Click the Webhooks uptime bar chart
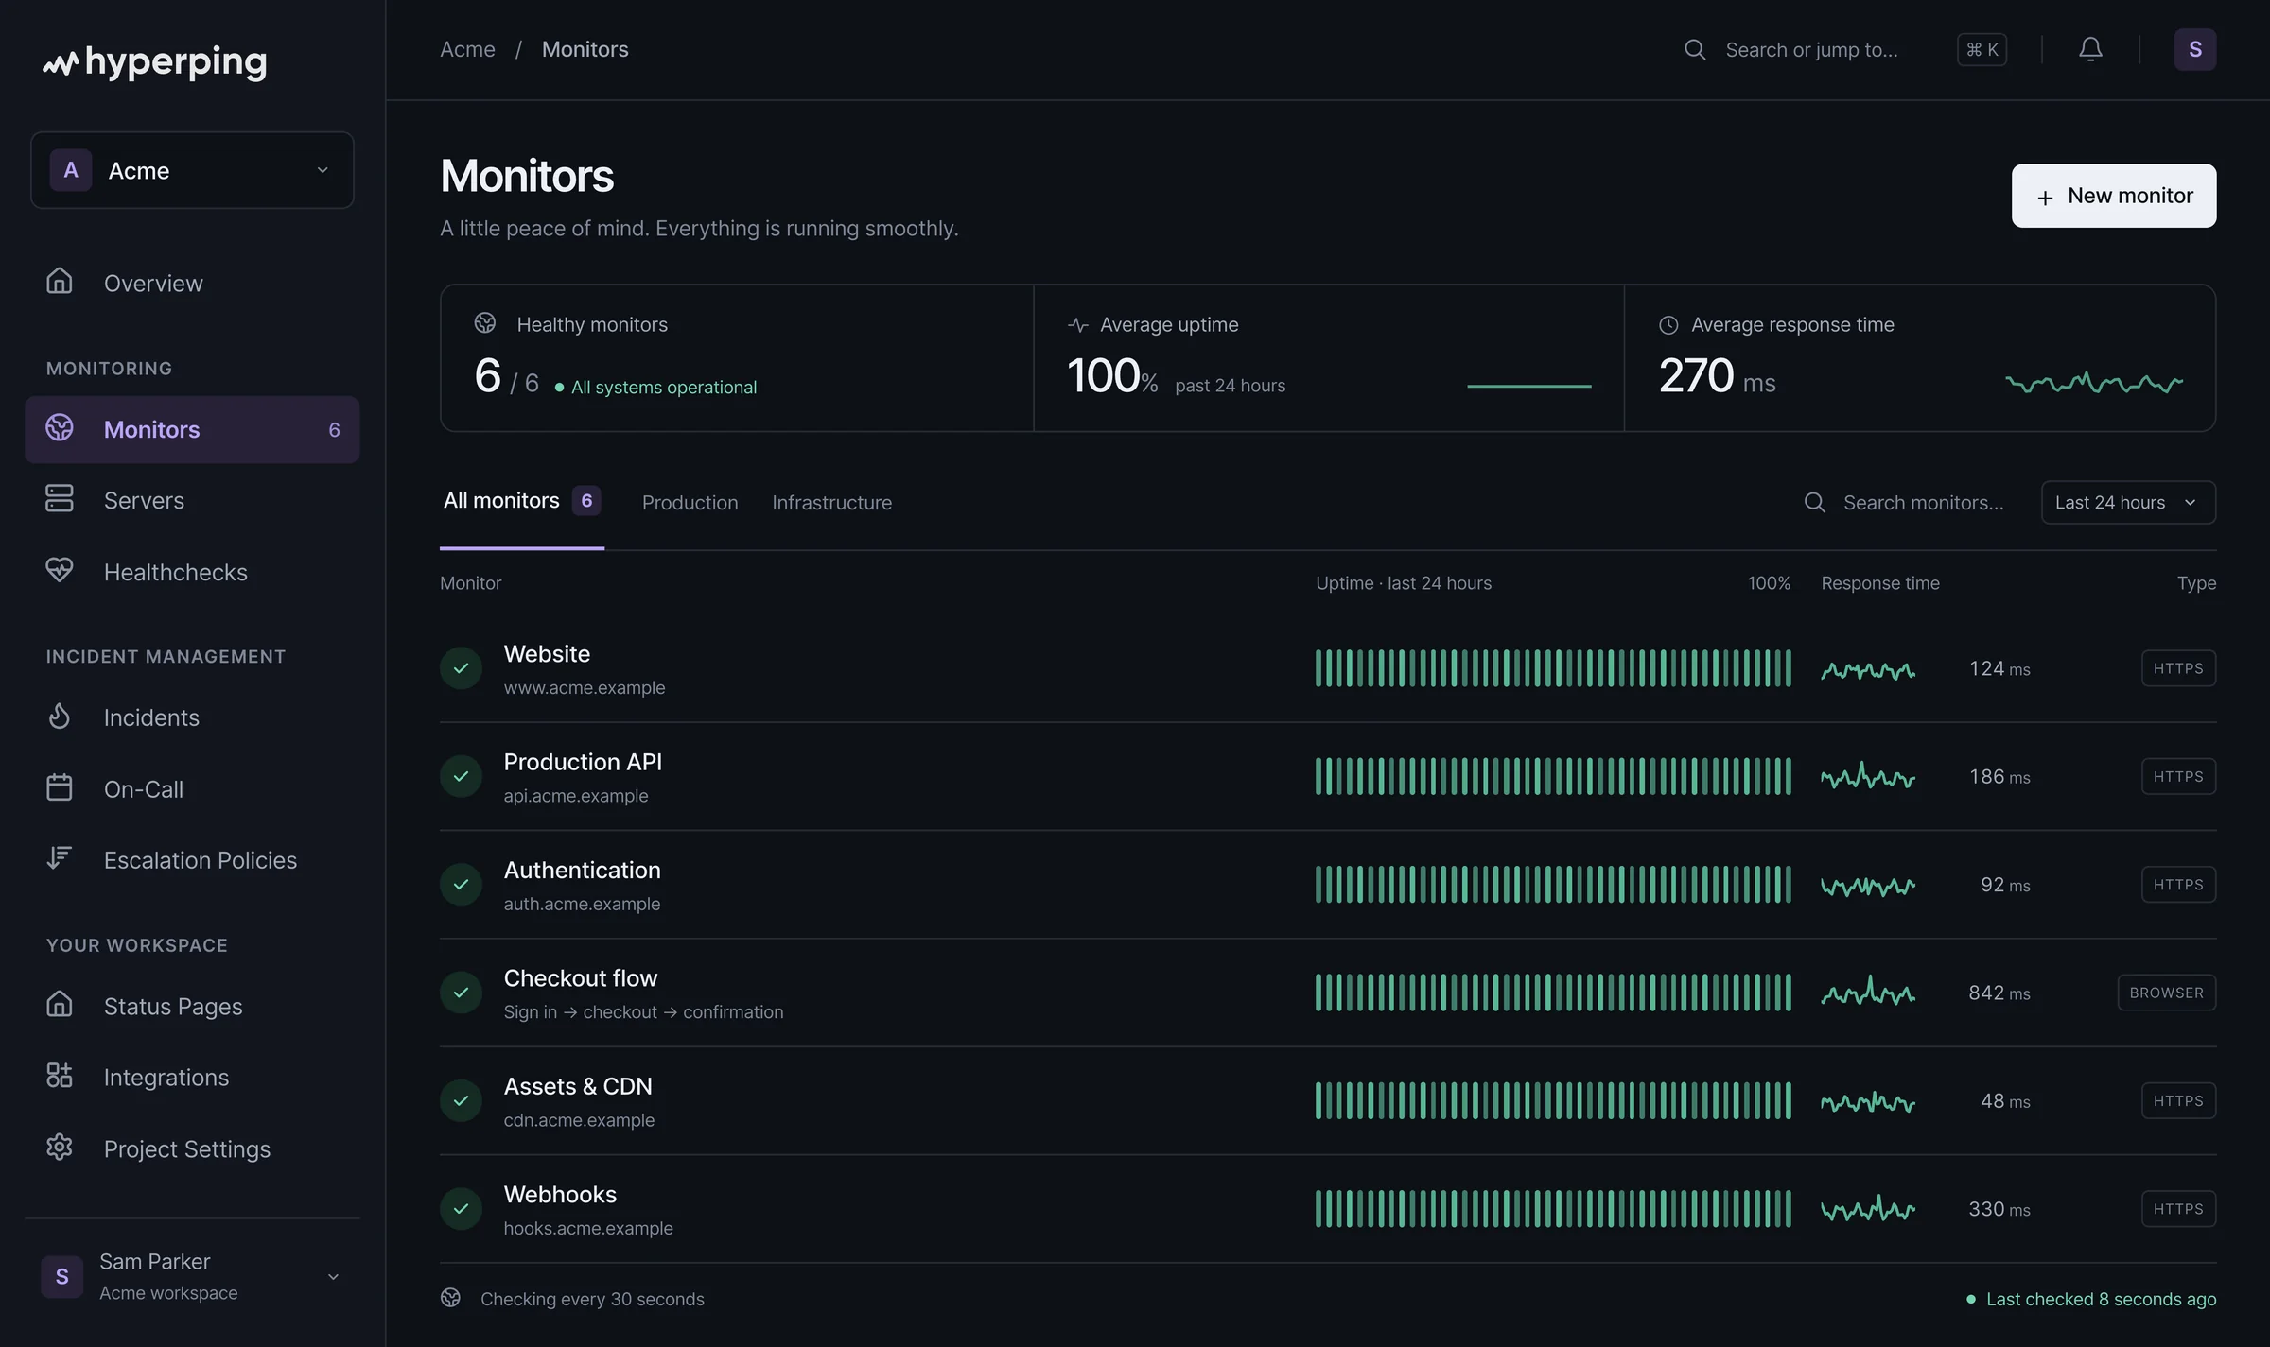 (x=1553, y=1209)
